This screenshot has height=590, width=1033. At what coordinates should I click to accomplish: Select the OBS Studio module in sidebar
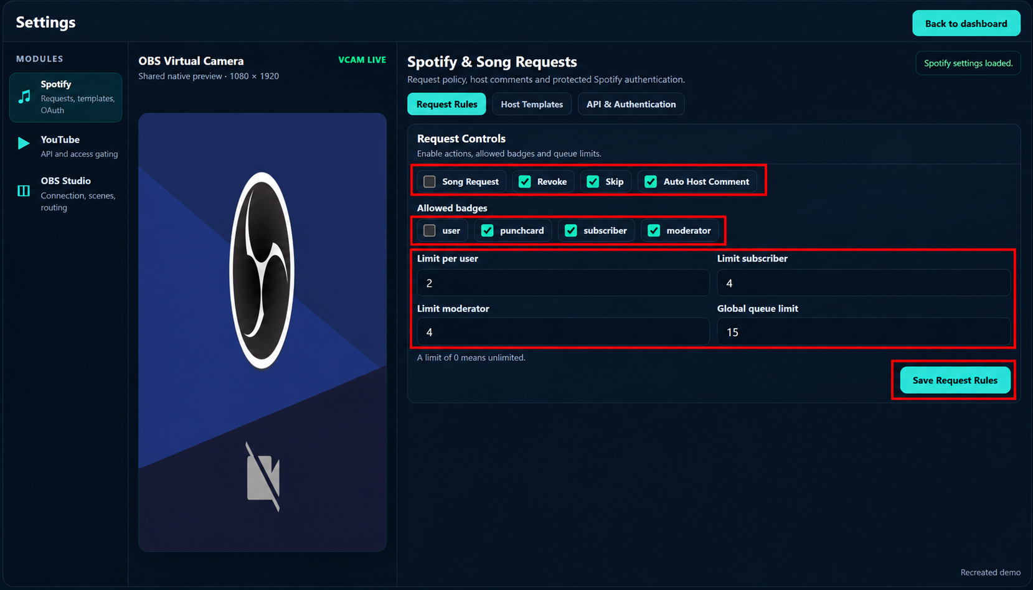[65, 194]
